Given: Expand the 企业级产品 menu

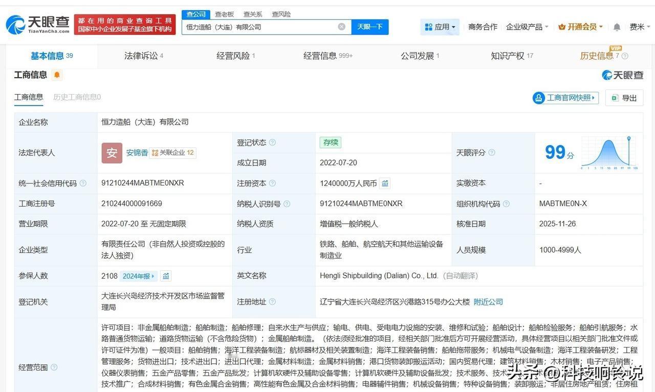Looking at the screenshot, I should point(527,27).
